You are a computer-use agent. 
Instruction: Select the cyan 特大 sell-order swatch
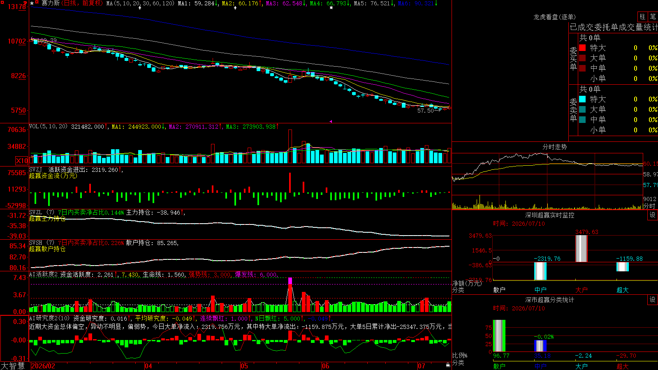pos(582,99)
